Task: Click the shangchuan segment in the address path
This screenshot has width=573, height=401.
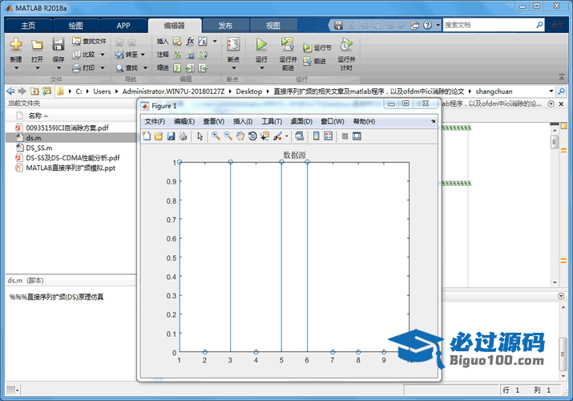Action: tap(494, 91)
